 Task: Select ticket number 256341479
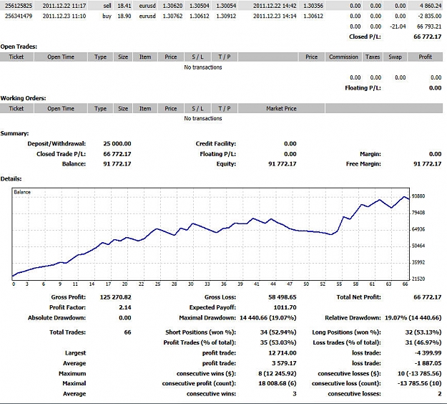[19, 16]
